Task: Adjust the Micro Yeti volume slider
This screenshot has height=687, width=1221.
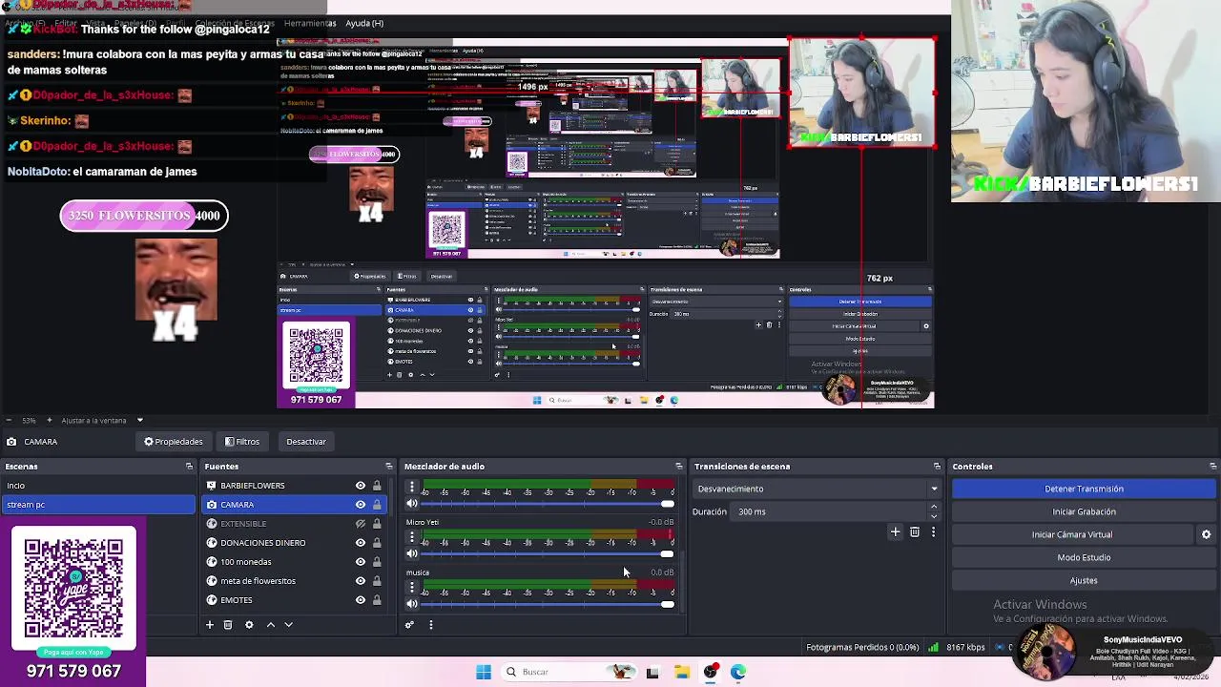Action: 548,553
